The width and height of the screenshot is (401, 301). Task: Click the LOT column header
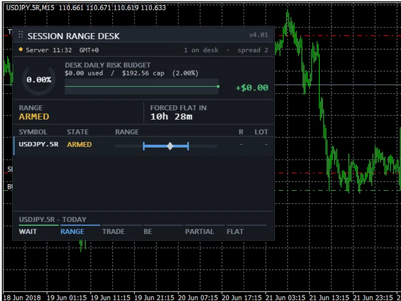point(261,132)
